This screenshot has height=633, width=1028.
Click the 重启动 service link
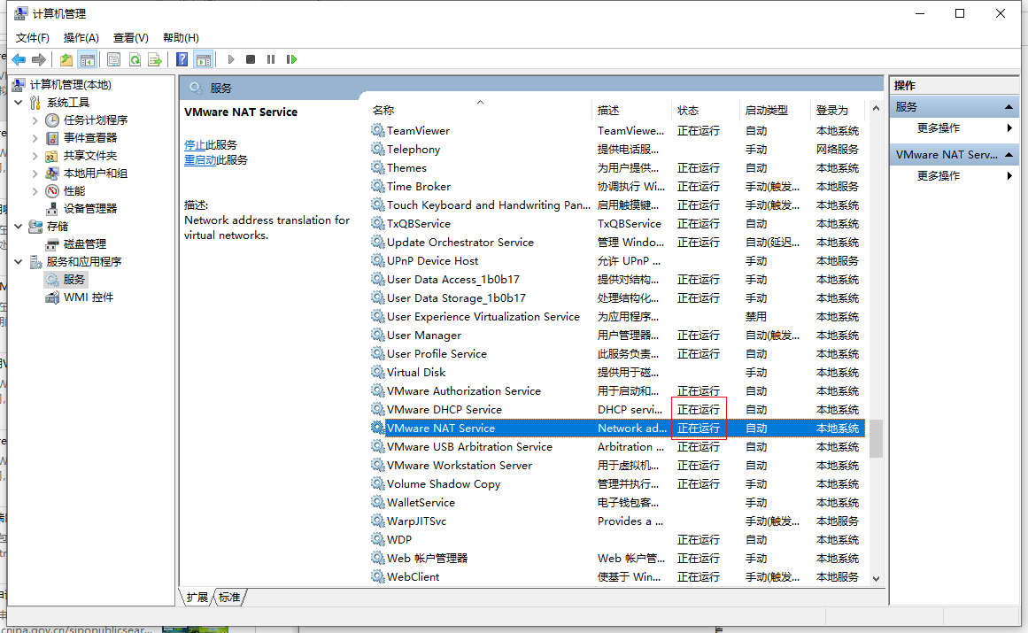pos(200,160)
